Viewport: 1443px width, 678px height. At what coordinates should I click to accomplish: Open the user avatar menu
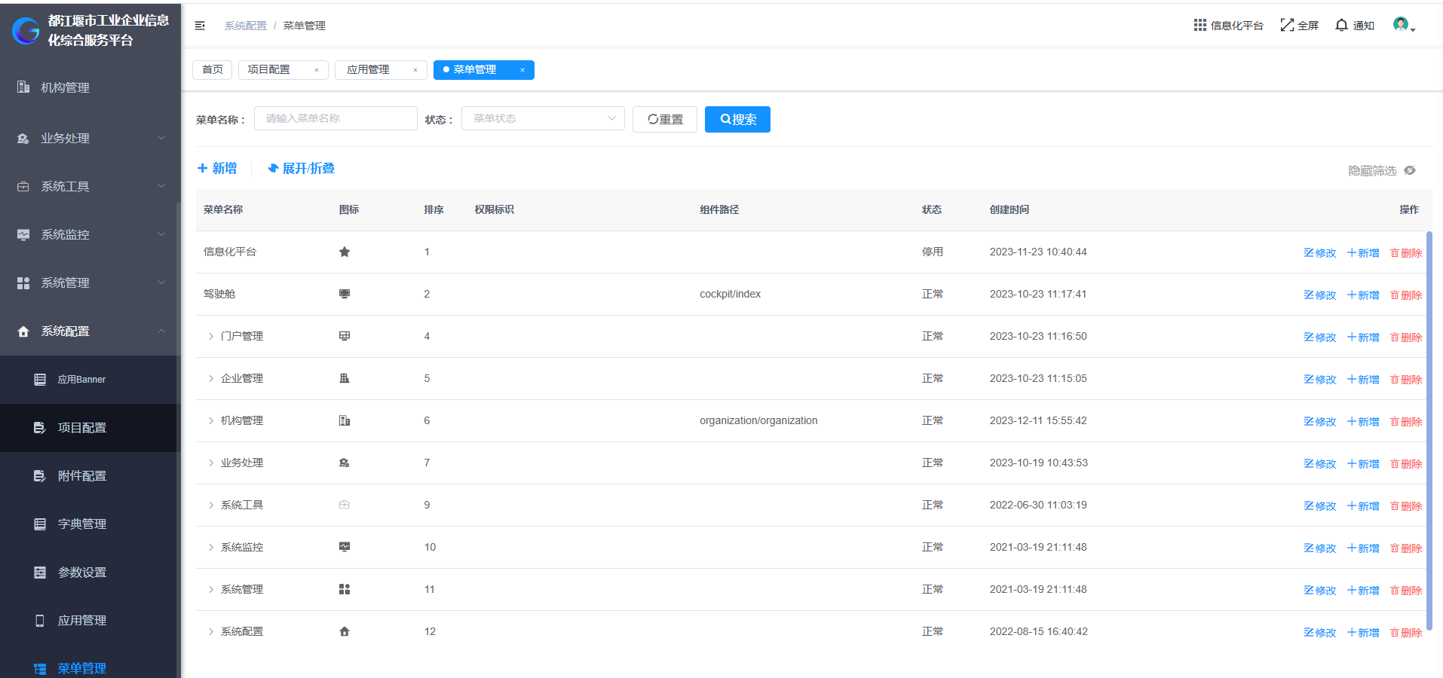[x=1402, y=26]
